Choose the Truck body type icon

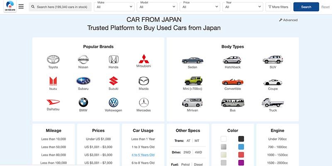tap(273, 102)
